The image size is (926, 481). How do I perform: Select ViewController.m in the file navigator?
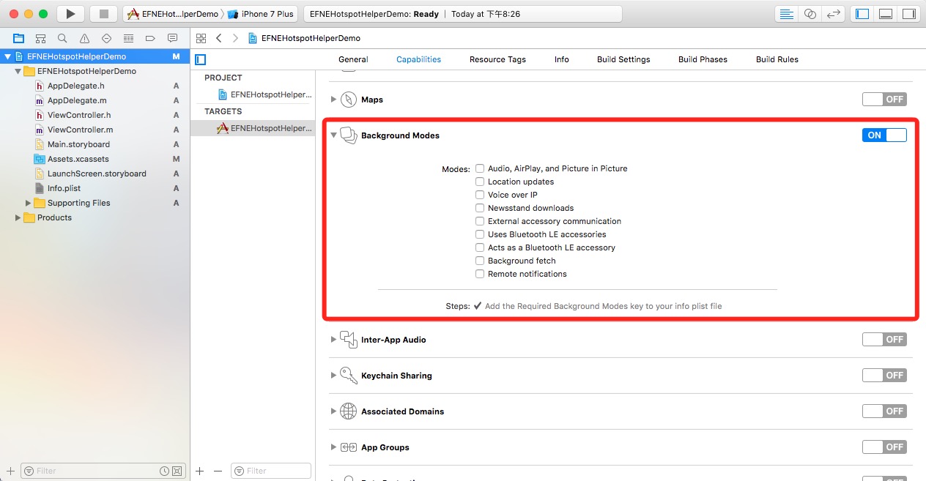[80, 130]
